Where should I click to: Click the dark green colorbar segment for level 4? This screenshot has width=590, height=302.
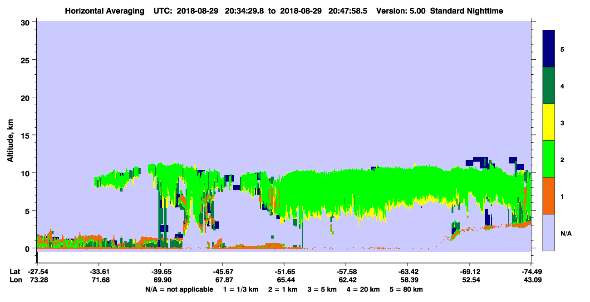click(x=549, y=86)
